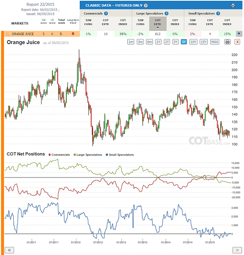
Task: Open Commercials help question mark
Action: coord(106,13)
